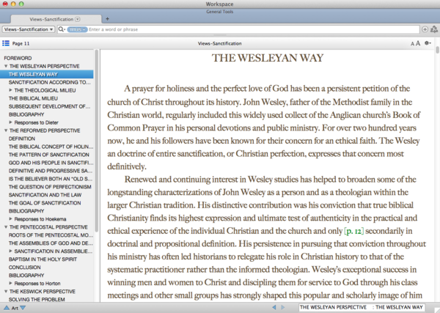The height and width of the screenshot is (313, 440).
Task: Add a new tab with the plus button
Action: 107,19
